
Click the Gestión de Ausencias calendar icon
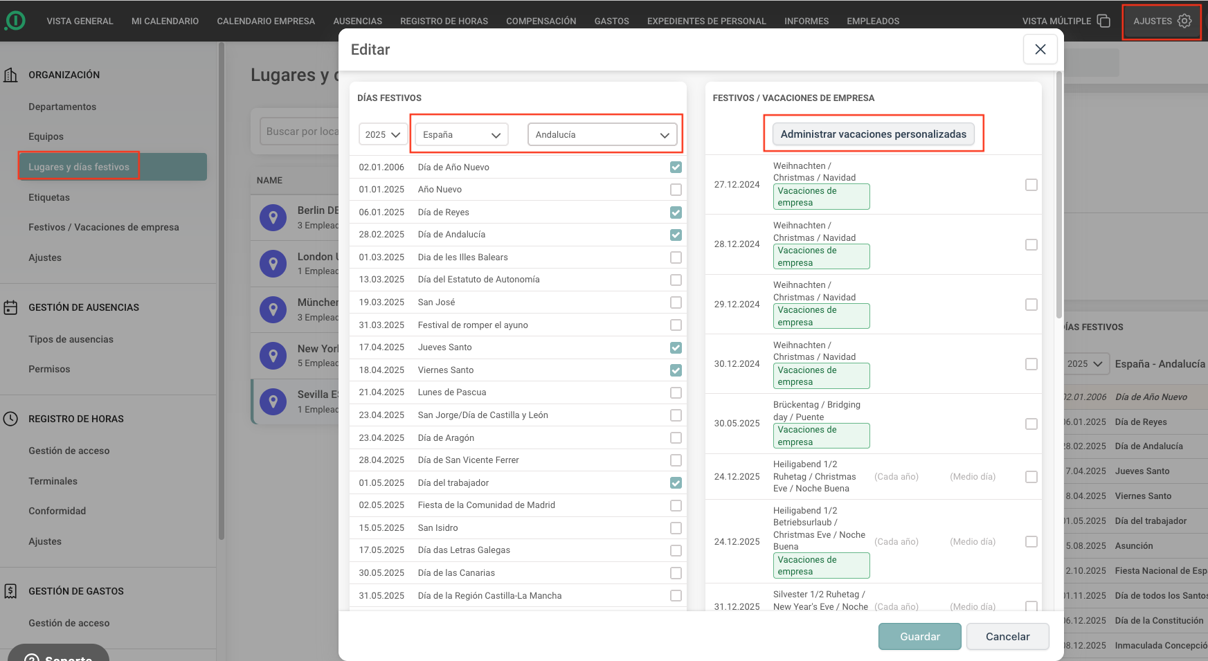pos(11,307)
